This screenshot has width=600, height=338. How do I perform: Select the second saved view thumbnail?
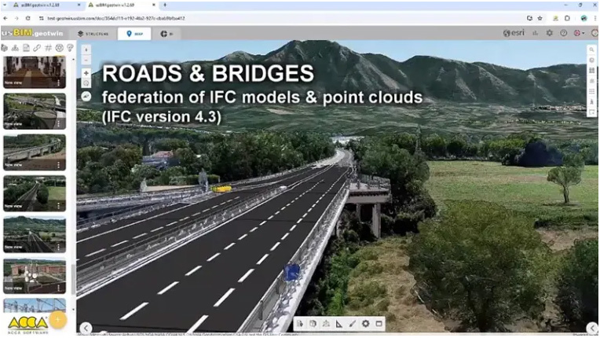point(34,110)
